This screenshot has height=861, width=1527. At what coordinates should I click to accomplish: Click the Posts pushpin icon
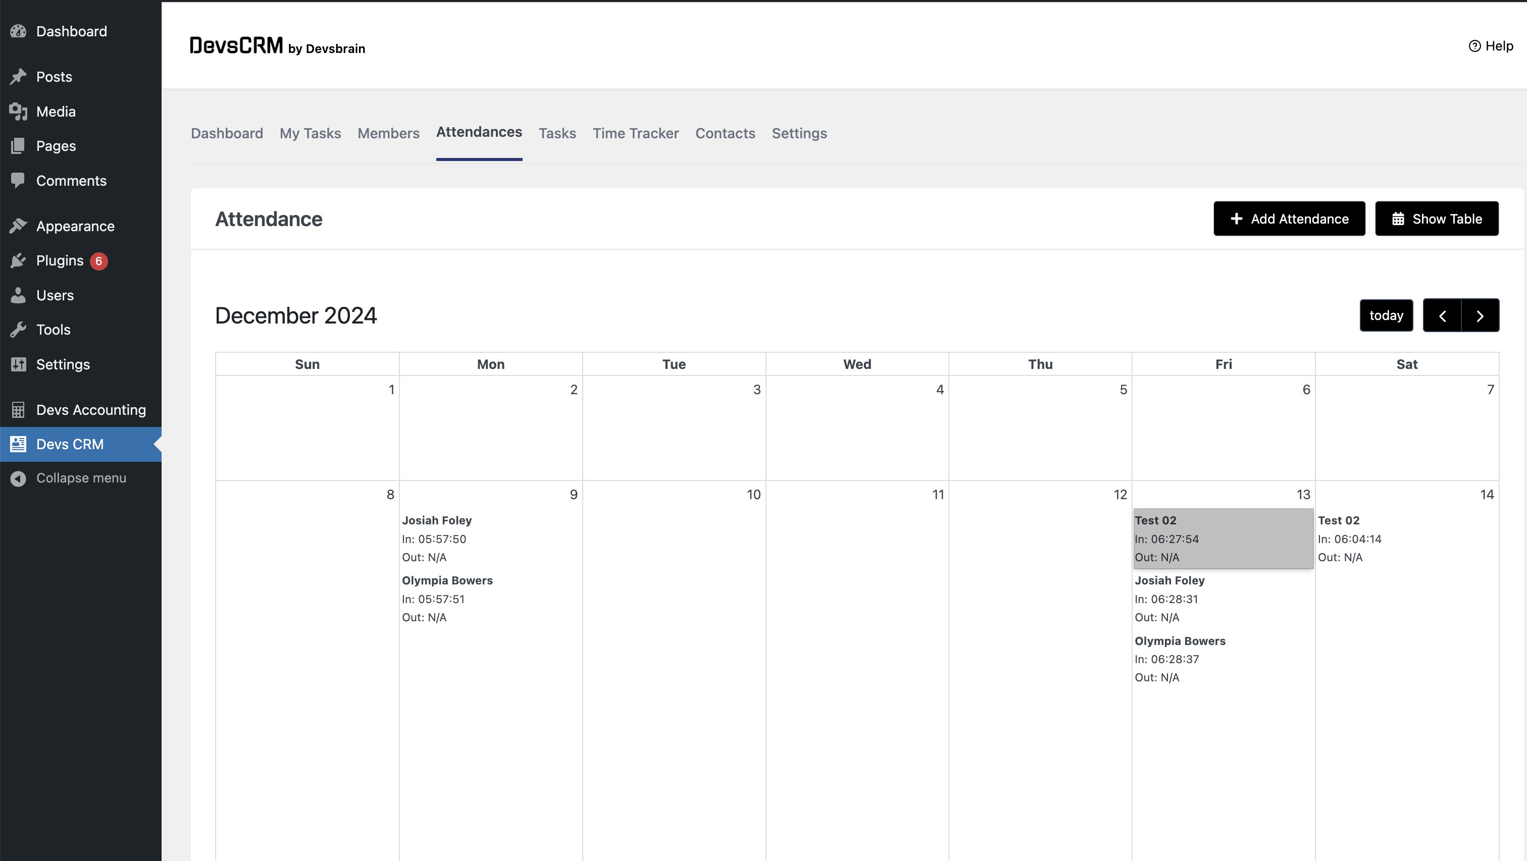[x=18, y=77]
